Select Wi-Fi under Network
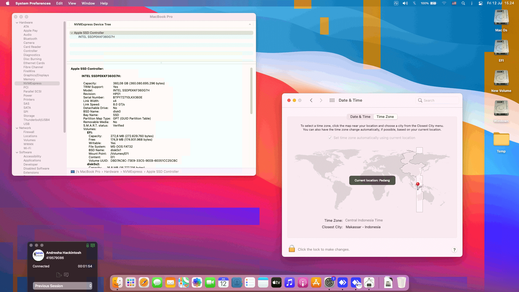Viewport: 519px width, 292px height. click(27, 148)
